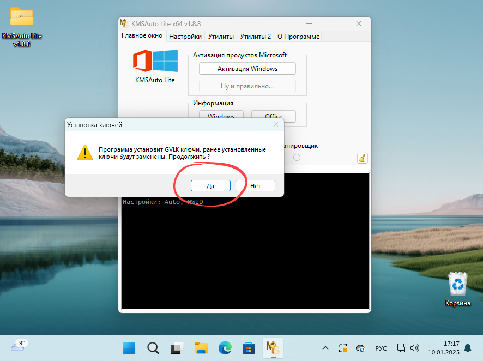Click the warning triangle icon in dialog

[84, 153]
